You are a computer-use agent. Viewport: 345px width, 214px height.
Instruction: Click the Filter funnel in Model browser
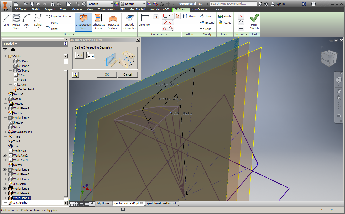tap(4, 50)
